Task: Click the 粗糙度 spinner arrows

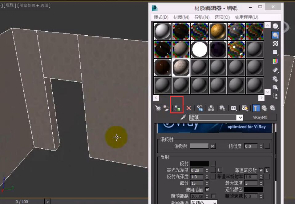Action: click(261, 146)
